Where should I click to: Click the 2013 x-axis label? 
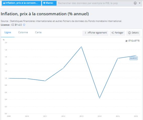[x=81, y=116]
